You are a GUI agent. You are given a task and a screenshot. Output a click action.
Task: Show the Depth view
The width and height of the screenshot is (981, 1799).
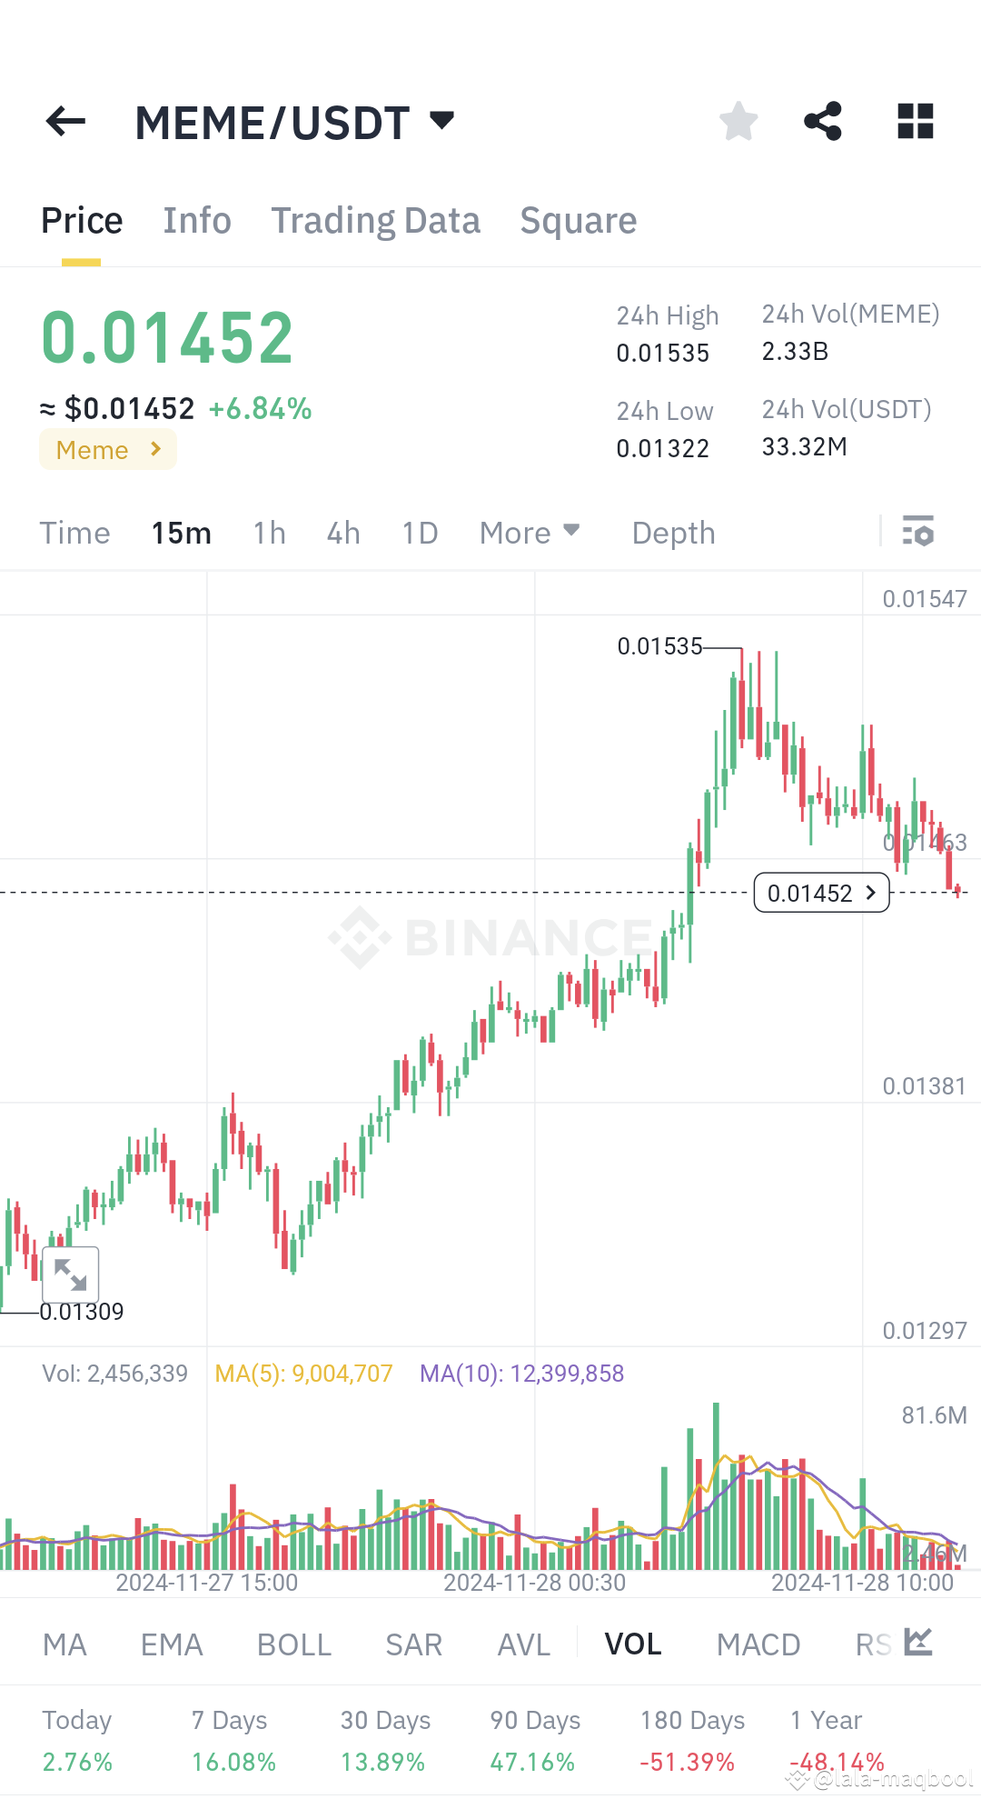click(x=672, y=532)
